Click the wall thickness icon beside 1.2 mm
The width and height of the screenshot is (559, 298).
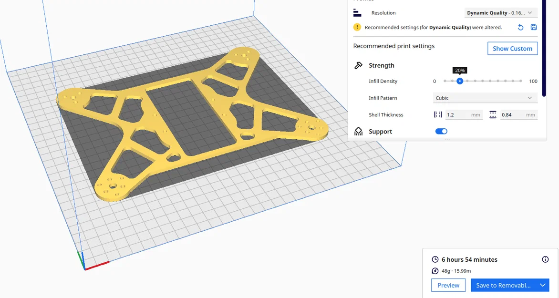pyautogui.click(x=437, y=114)
